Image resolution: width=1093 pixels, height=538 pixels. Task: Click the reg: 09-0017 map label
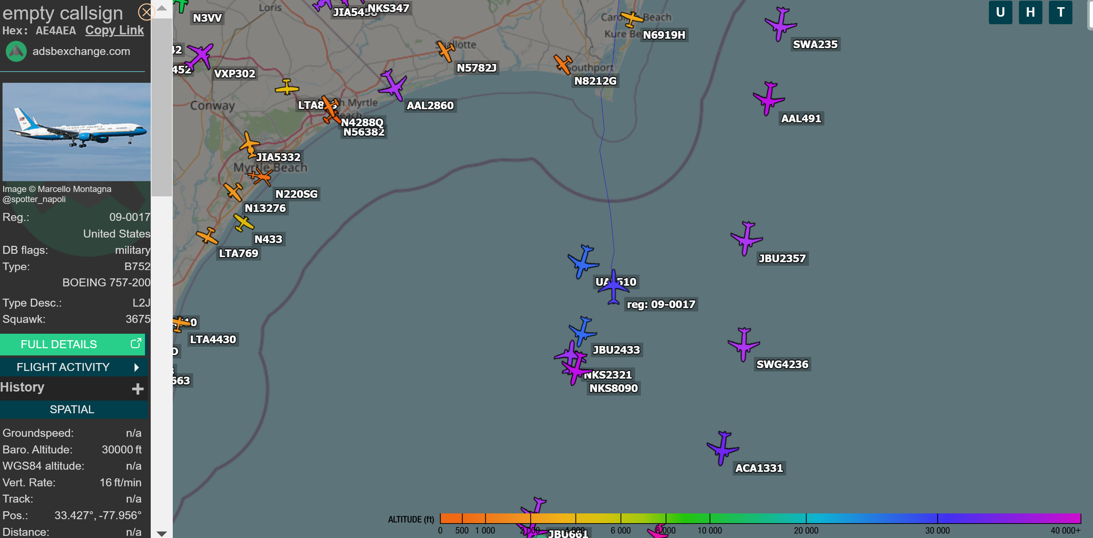(x=661, y=304)
